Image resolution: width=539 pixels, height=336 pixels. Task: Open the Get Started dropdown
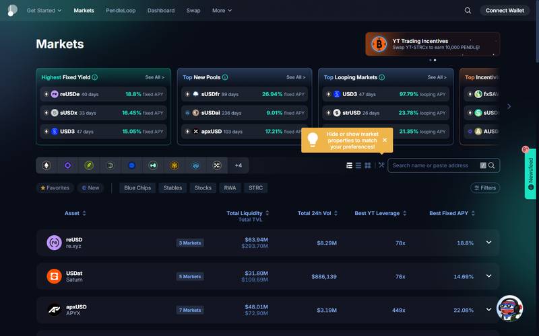(x=44, y=11)
